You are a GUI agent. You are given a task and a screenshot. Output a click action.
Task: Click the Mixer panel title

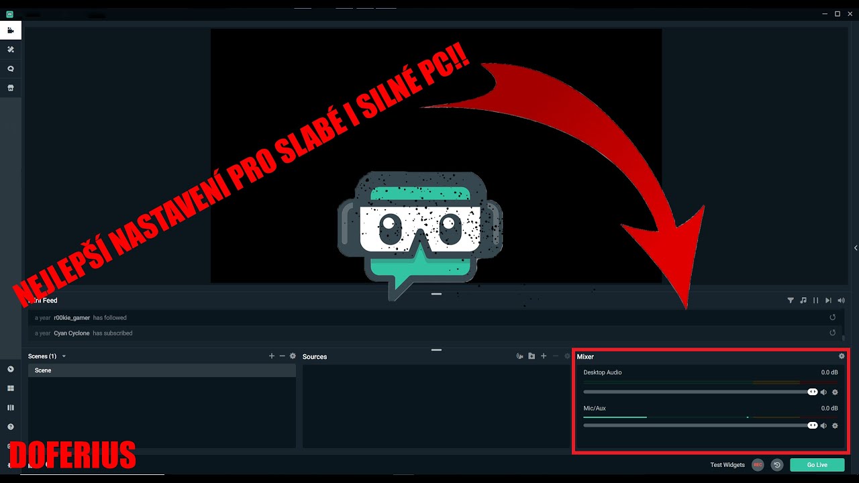click(585, 357)
